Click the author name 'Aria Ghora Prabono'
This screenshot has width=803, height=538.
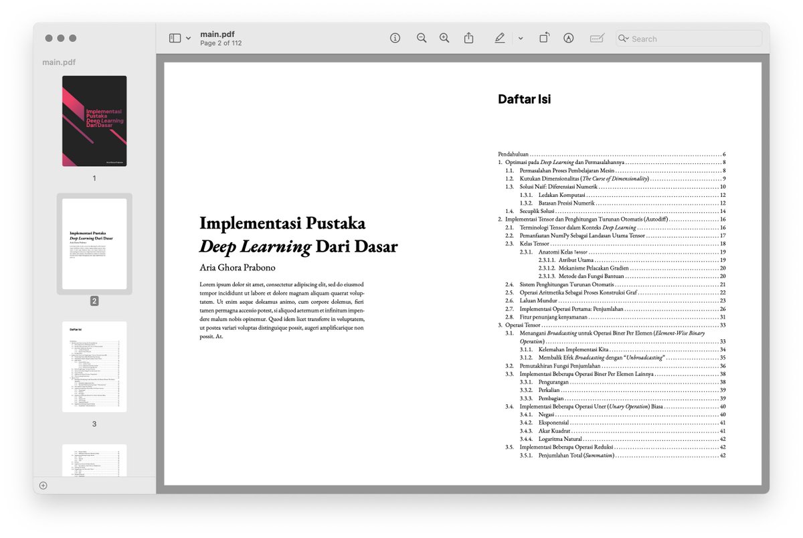click(x=238, y=268)
